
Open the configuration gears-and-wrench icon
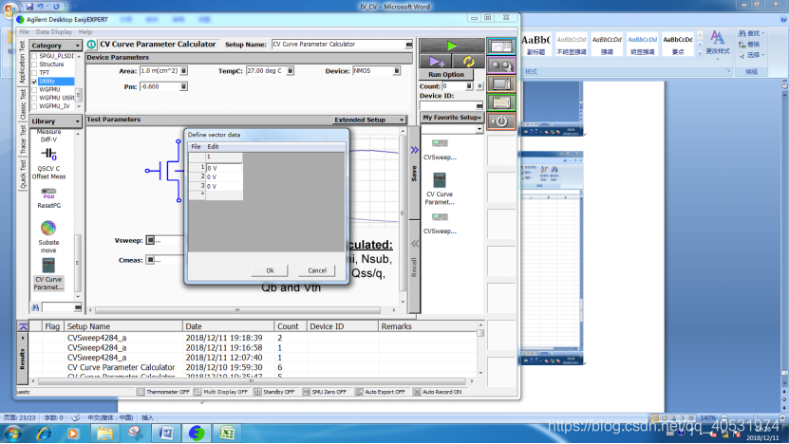pos(501,65)
